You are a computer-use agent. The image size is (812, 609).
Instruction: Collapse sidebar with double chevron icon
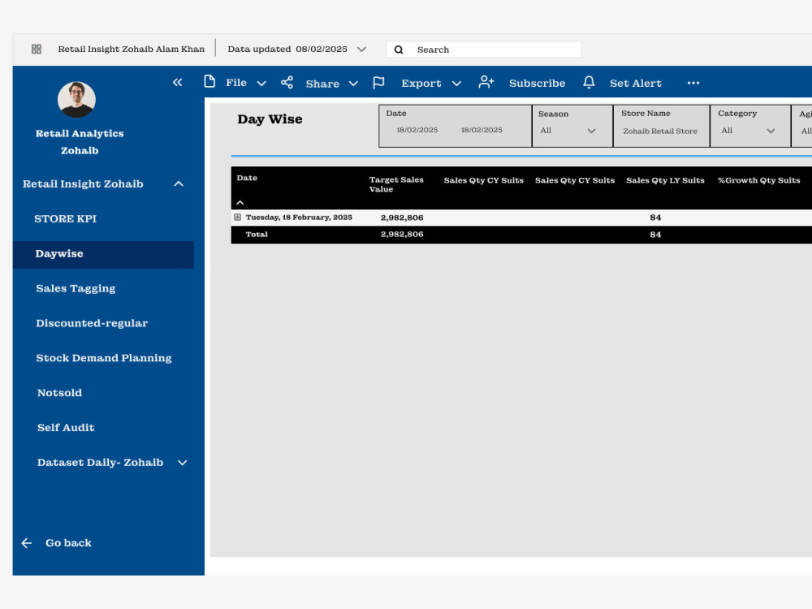tap(178, 82)
